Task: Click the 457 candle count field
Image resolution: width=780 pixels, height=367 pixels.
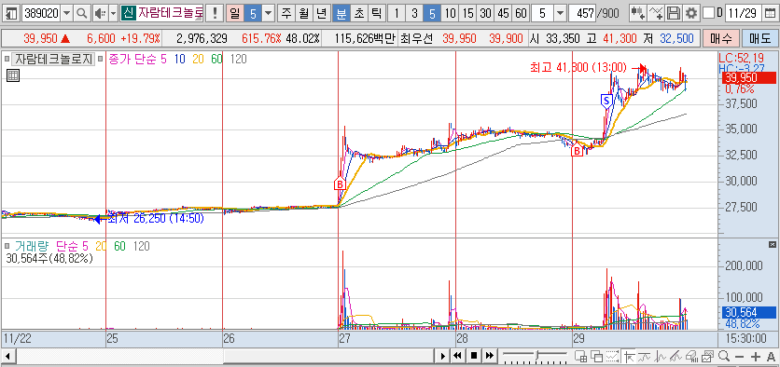Action: click(x=582, y=13)
